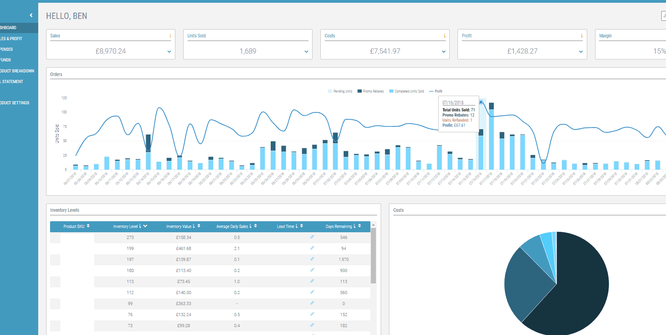This screenshot has height=335, width=666.
Task: Open the Dashboard sidebar item
Action: [x=19, y=28]
